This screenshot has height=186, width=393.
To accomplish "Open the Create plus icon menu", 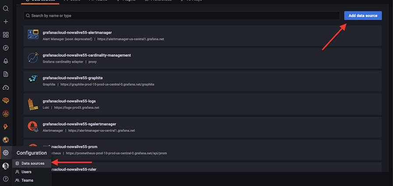I will tap(6, 22).
